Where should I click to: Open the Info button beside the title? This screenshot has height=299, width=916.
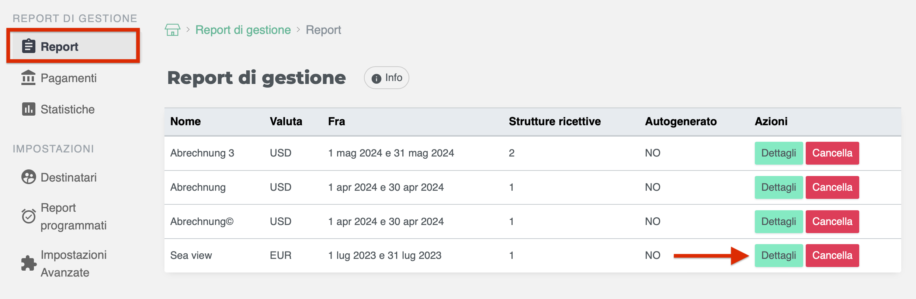(x=386, y=78)
